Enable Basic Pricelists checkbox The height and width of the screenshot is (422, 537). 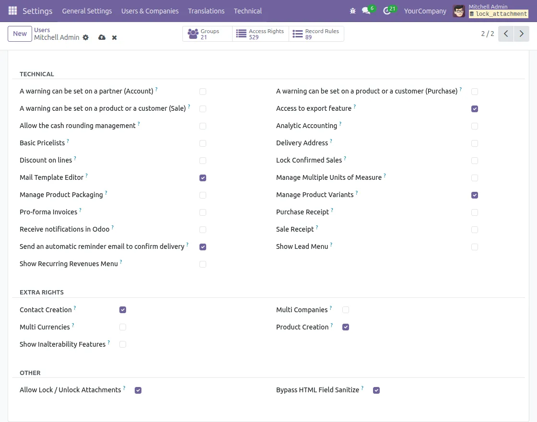click(x=203, y=143)
